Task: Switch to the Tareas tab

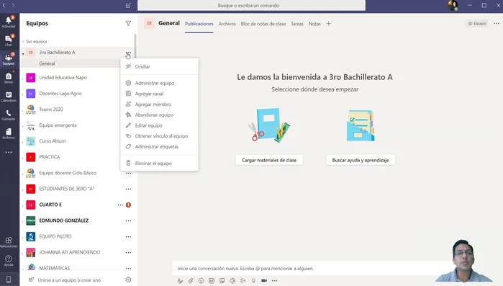Action: click(297, 24)
